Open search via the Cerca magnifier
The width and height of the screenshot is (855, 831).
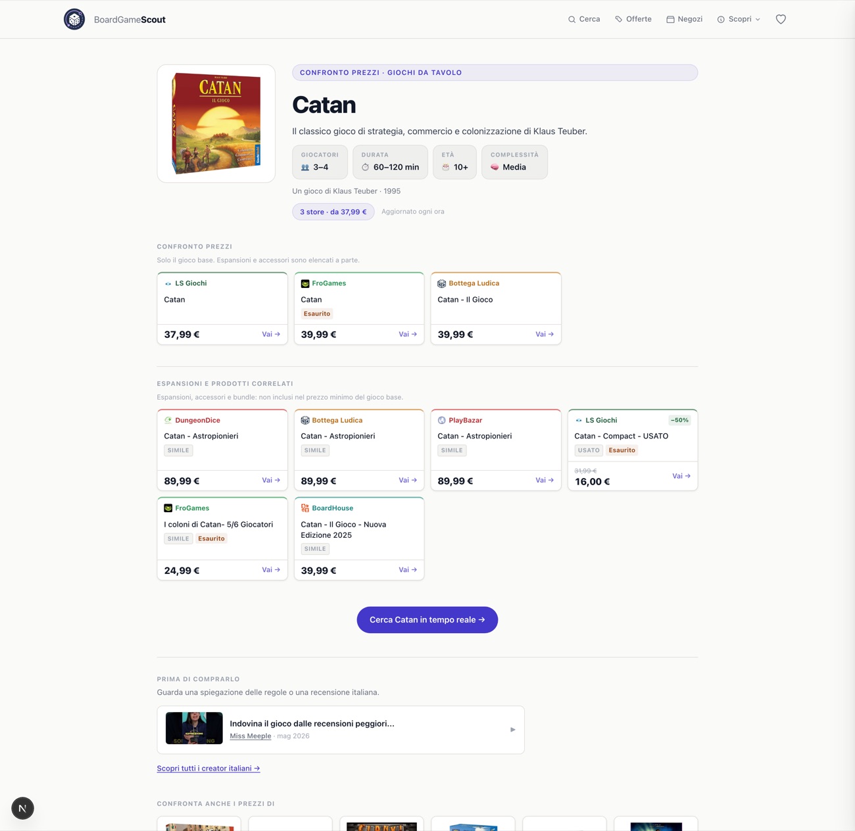[x=572, y=20]
